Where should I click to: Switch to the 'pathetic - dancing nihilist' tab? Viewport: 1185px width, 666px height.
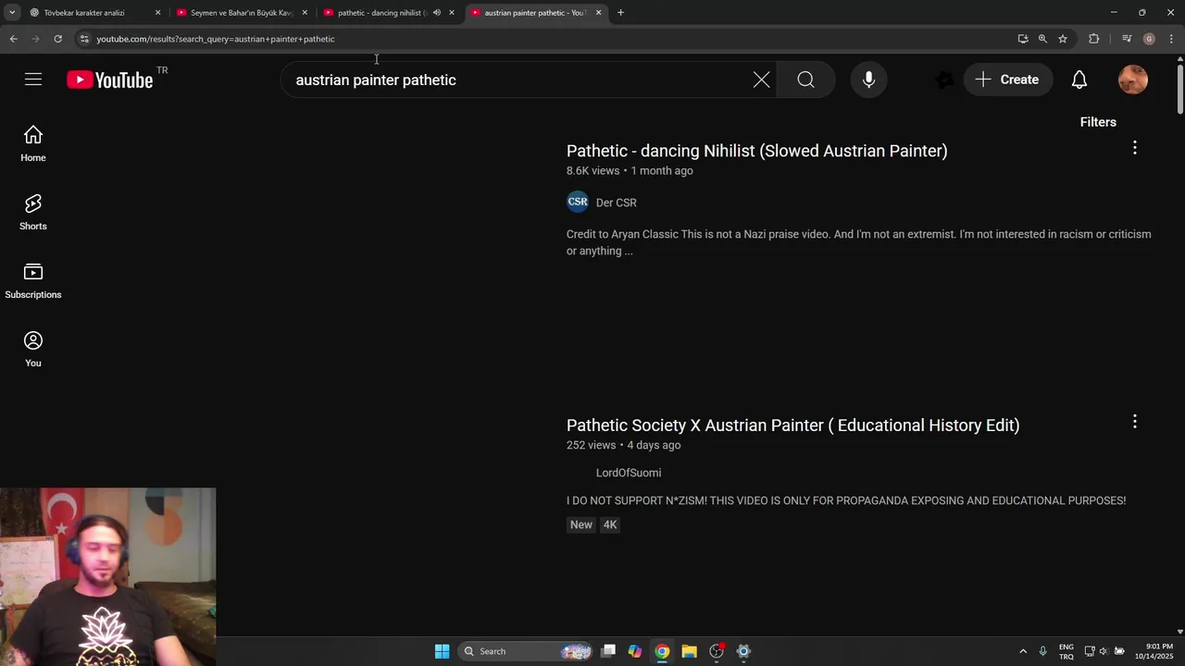pyautogui.click(x=380, y=13)
